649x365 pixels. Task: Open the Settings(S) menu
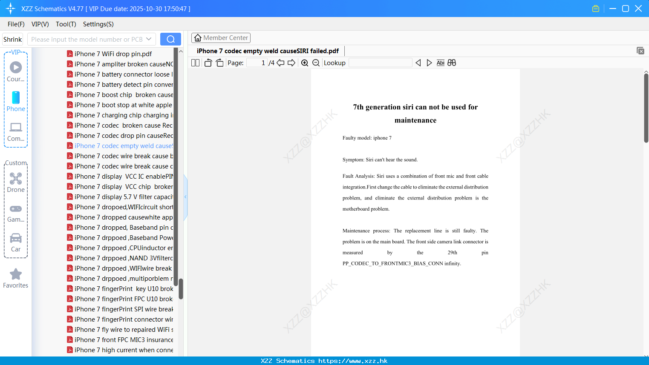tap(98, 24)
